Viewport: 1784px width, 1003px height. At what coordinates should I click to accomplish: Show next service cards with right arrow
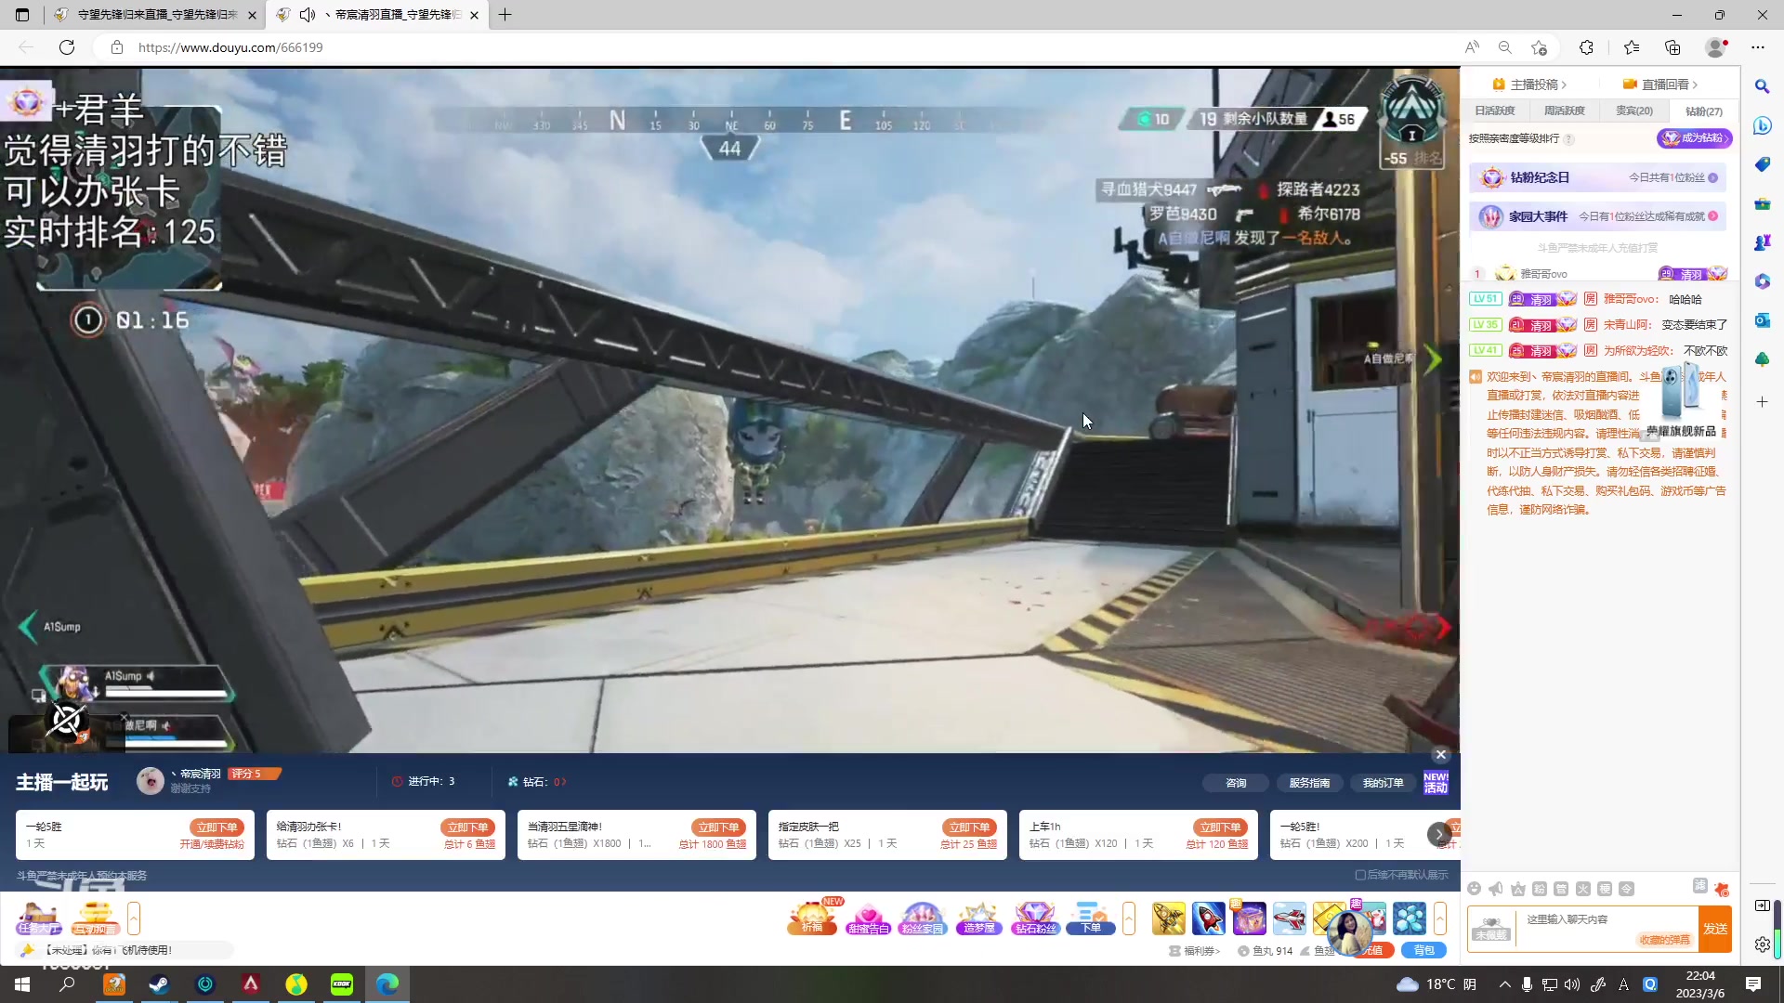1439,834
